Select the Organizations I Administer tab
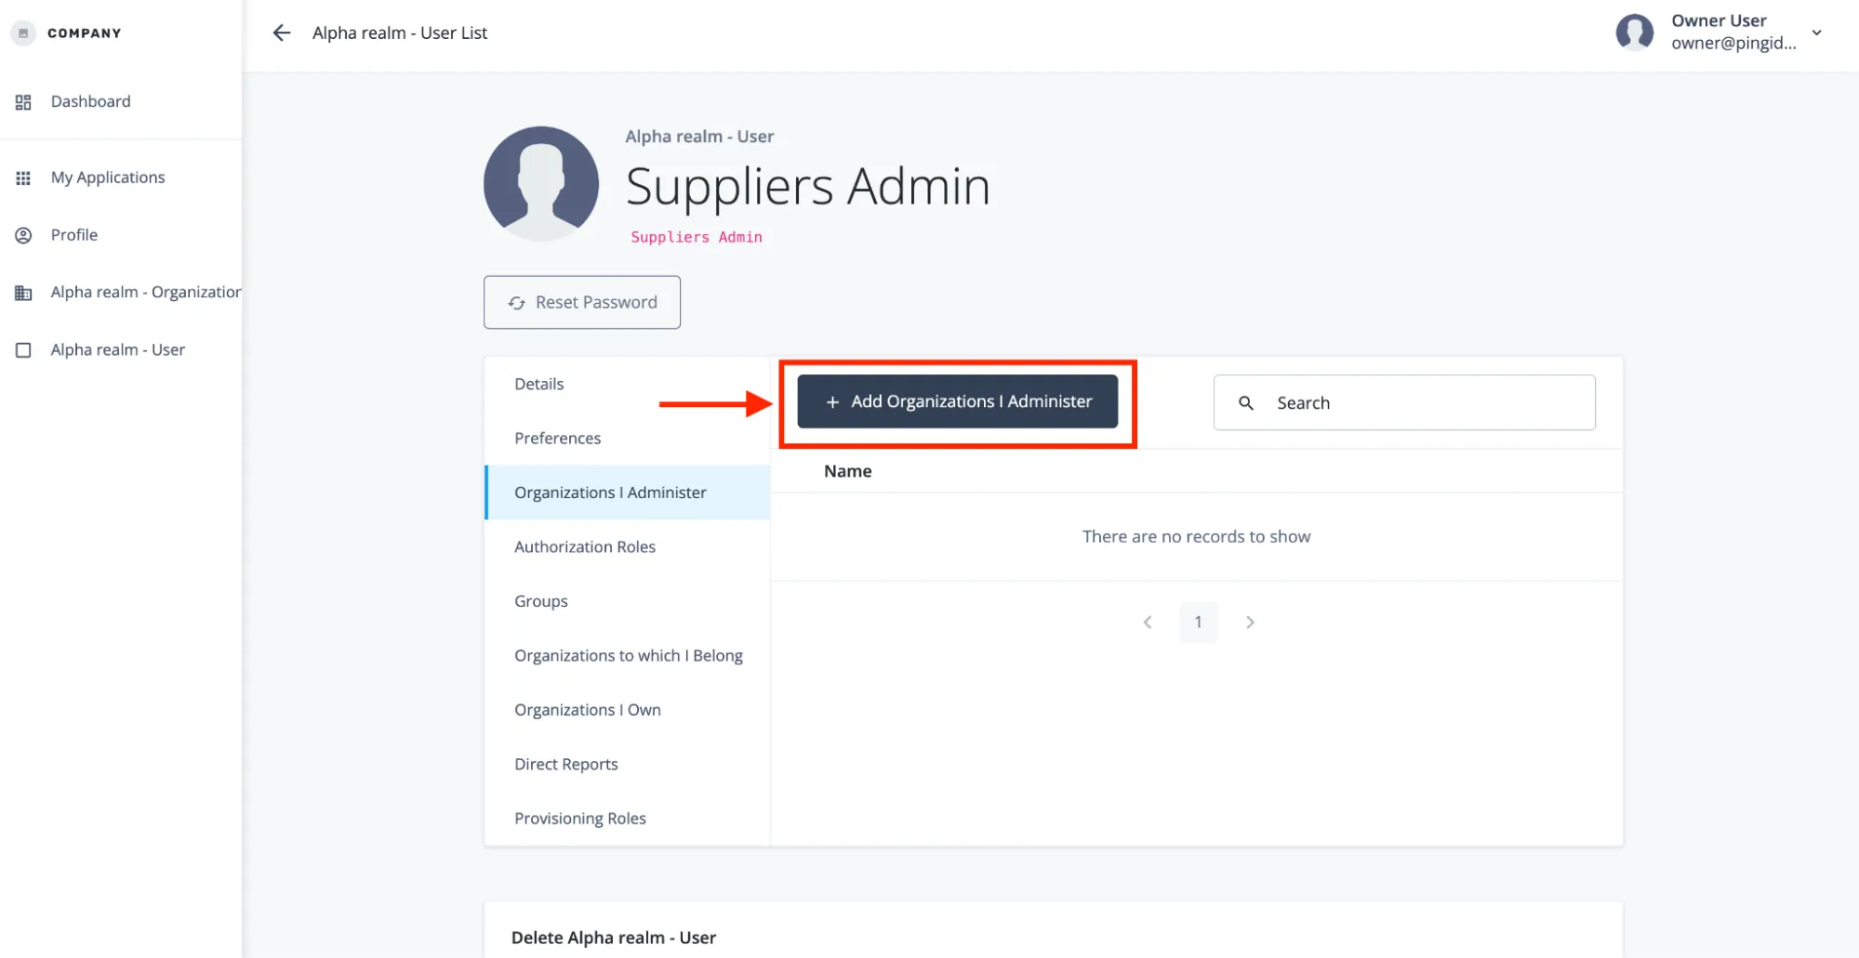 (628, 492)
